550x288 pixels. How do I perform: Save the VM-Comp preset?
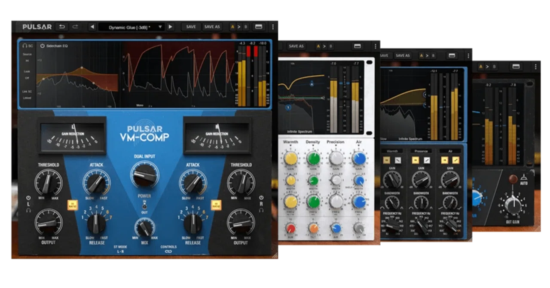pyautogui.click(x=191, y=27)
